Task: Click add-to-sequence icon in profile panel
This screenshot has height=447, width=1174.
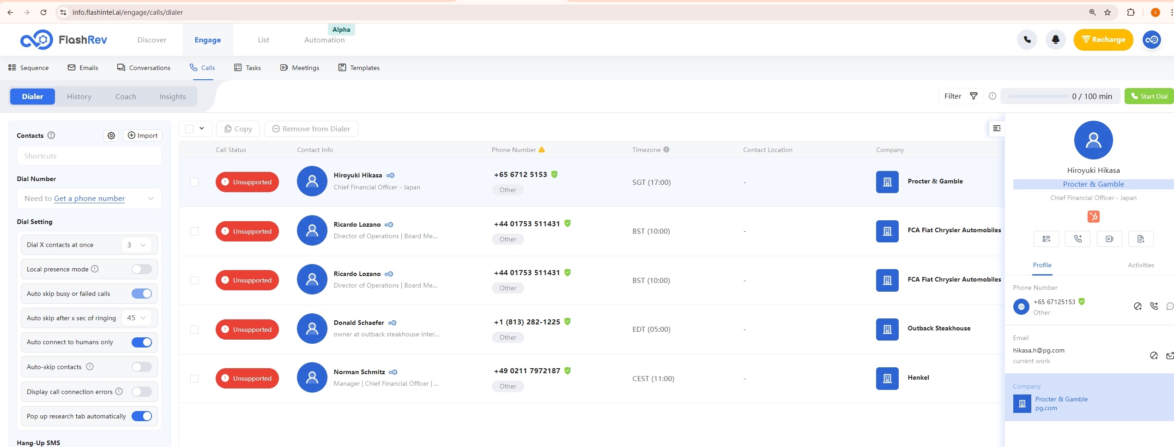Action: [1047, 239]
